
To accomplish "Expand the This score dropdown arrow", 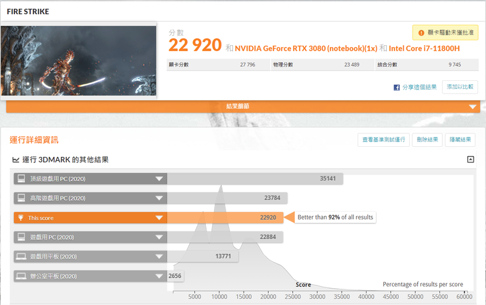I will [159, 218].
